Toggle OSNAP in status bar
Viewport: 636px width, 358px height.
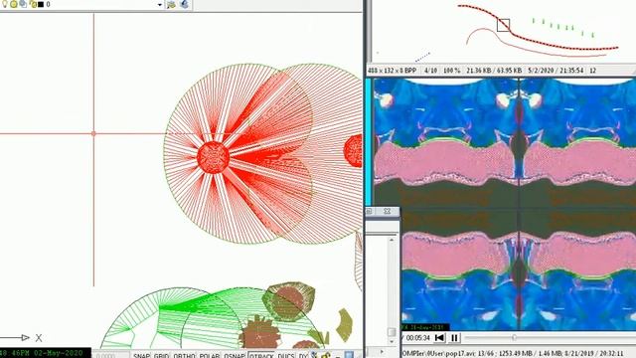[x=235, y=355]
